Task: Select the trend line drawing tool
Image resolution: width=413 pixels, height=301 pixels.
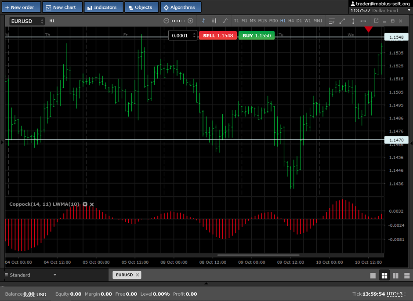Action: [x=342, y=21]
